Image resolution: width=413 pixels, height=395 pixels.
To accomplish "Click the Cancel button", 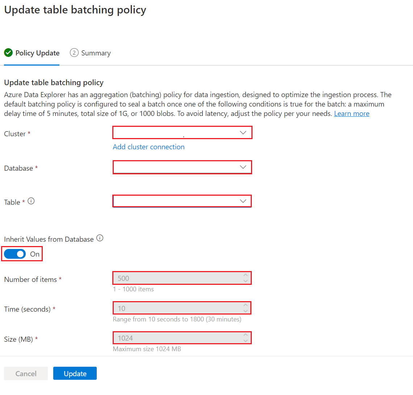I will click(x=26, y=373).
